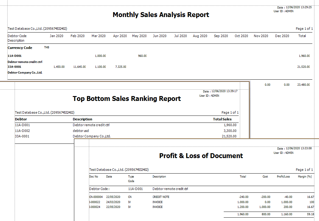Click the 23,480.00 grand total value
The height and width of the screenshot is (221, 319).
pos(303,85)
